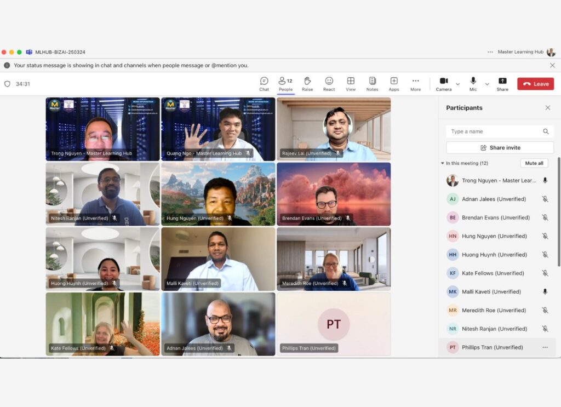Select Phillips Tran PT avatar tile

coord(334,324)
